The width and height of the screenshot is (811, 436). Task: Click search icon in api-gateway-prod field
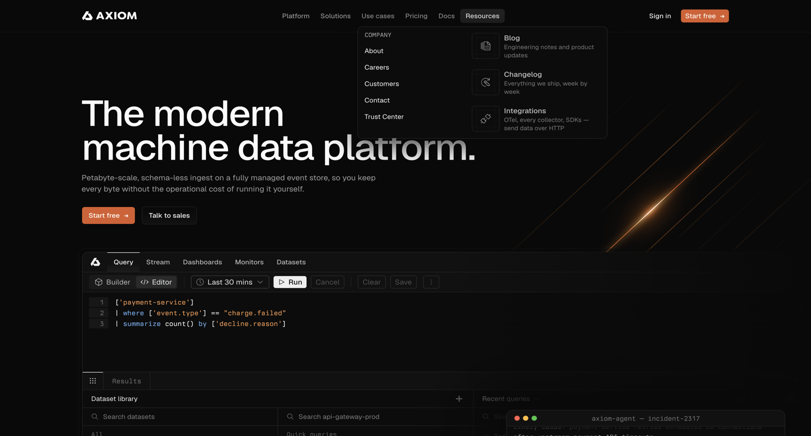point(290,417)
